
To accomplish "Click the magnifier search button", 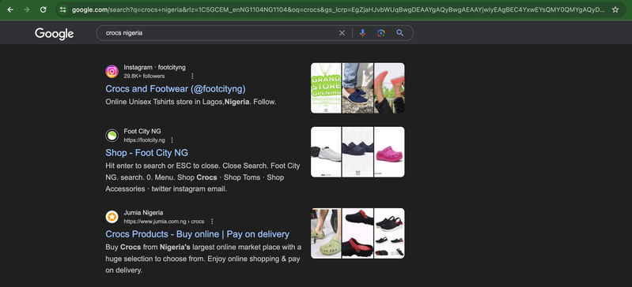I will click(399, 33).
